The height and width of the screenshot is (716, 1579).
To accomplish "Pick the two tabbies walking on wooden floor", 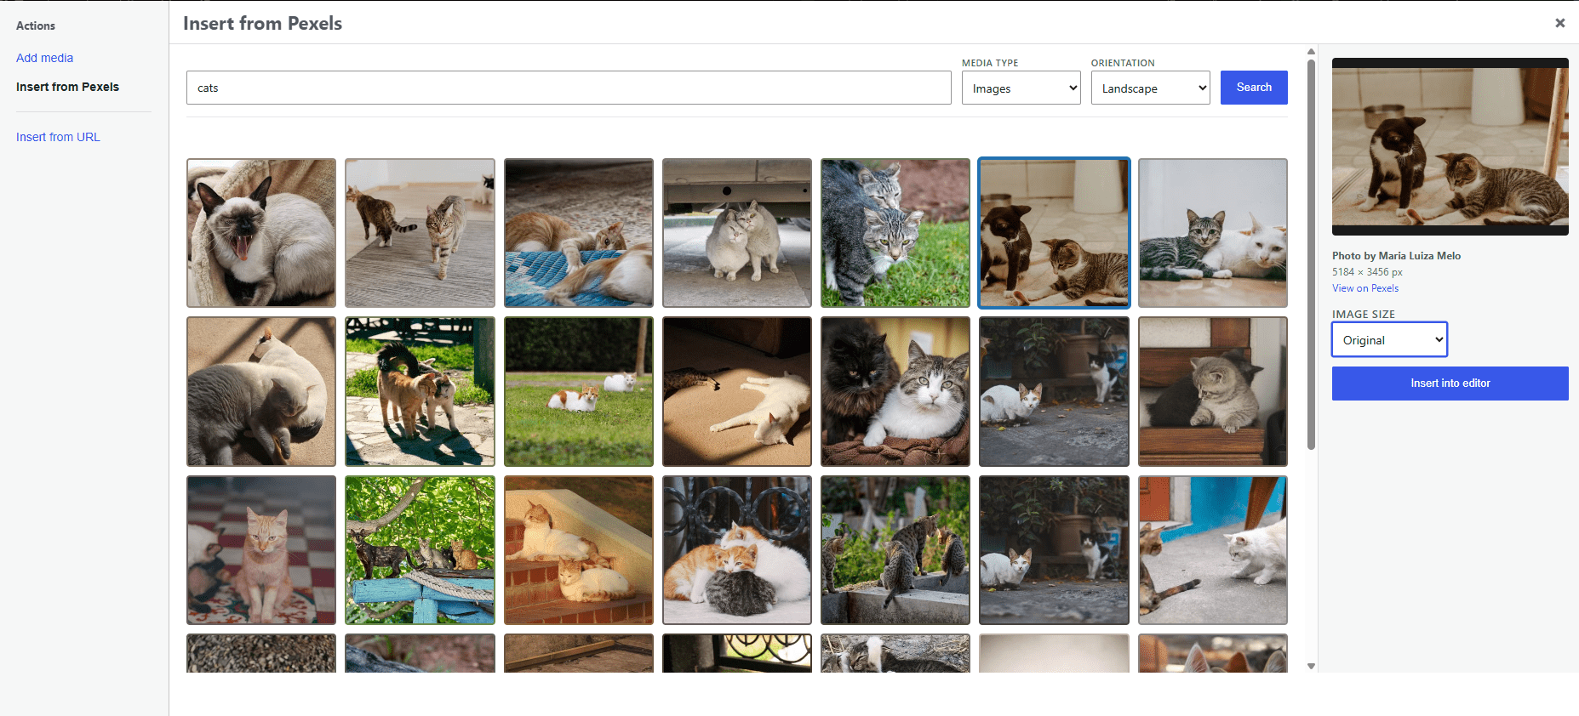I will pos(420,233).
